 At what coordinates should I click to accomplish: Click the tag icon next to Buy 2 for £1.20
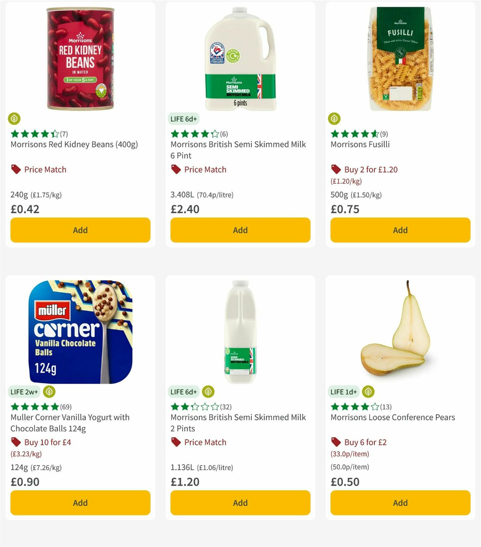335,169
